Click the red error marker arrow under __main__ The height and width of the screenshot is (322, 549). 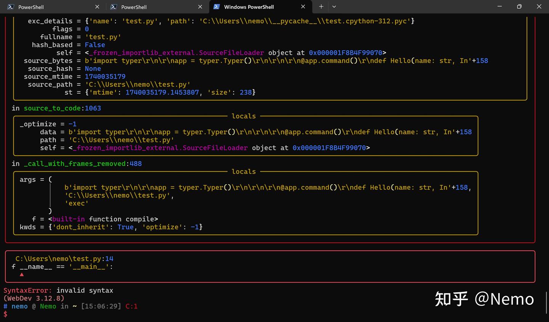tap(22, 274)
